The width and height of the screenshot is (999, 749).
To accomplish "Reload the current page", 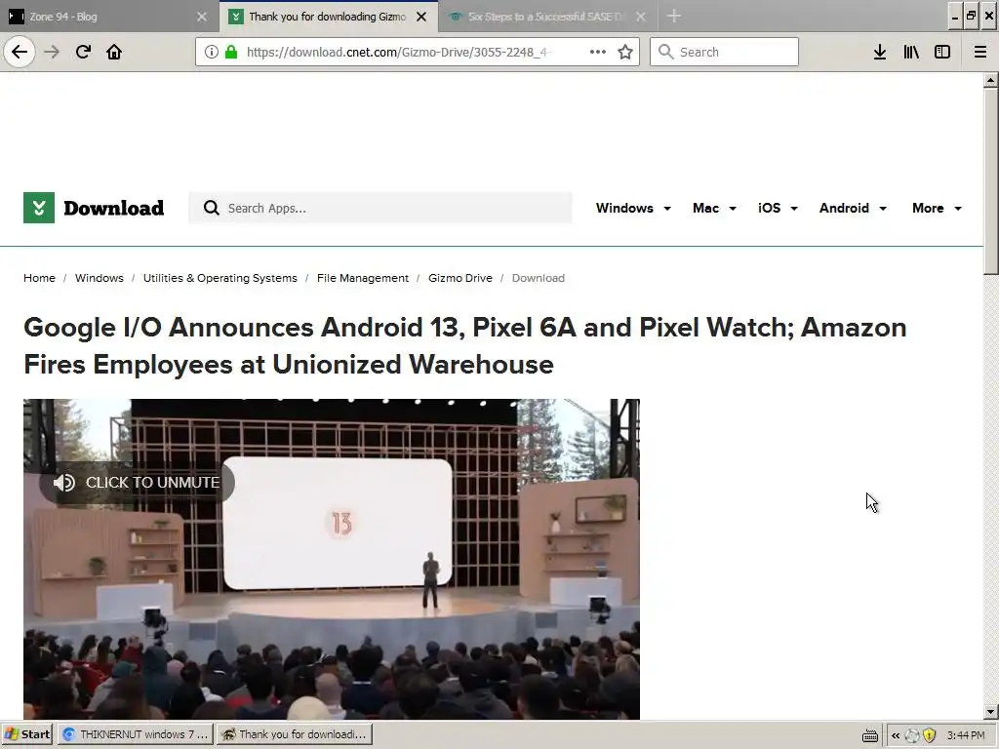I will click(x=83, y=52).
